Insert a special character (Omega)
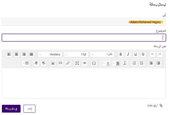 coord(94,63)
